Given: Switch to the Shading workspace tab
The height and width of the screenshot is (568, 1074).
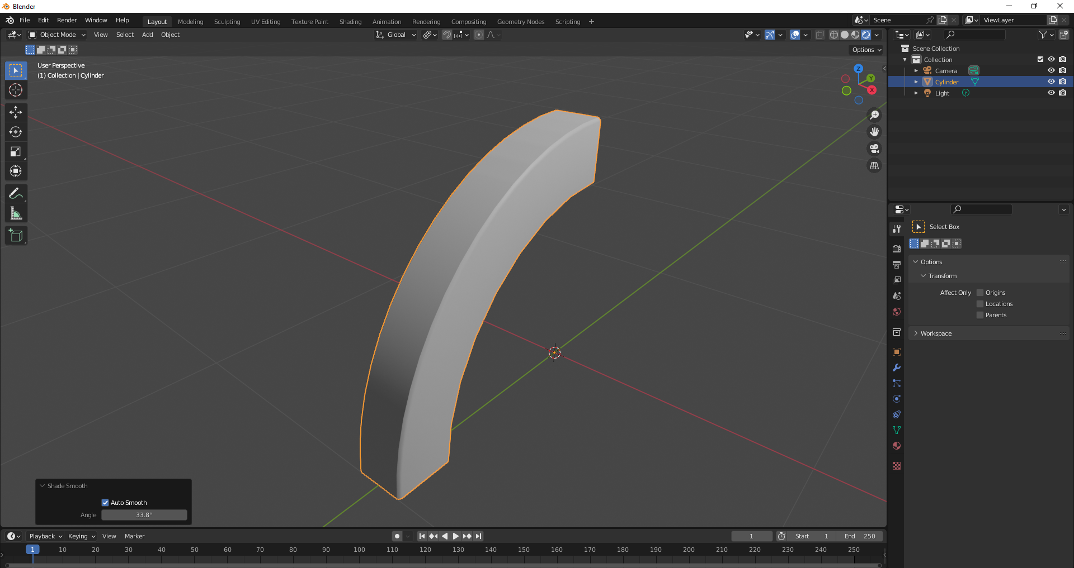Looking at the screenshot, I should pyautogui.click(x=350, y=22).
